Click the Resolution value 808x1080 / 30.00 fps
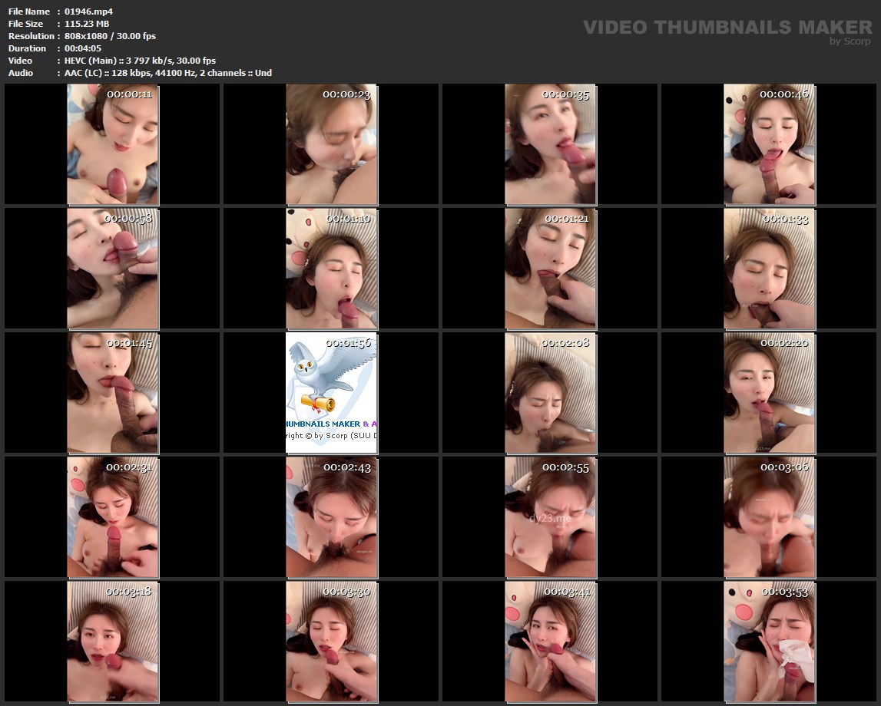881x706 pixels. 111,36
